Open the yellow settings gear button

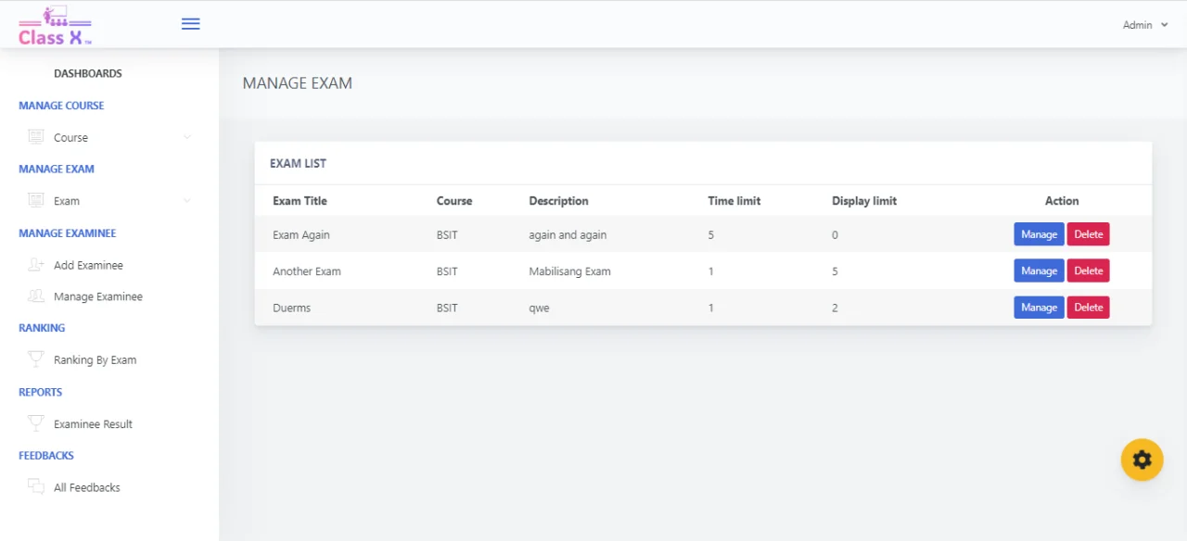[1142, 459]
